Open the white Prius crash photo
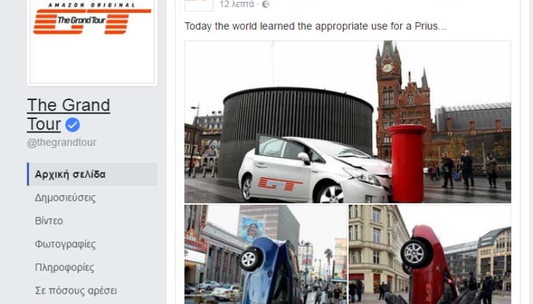533x304 pixels. [347, 122]
